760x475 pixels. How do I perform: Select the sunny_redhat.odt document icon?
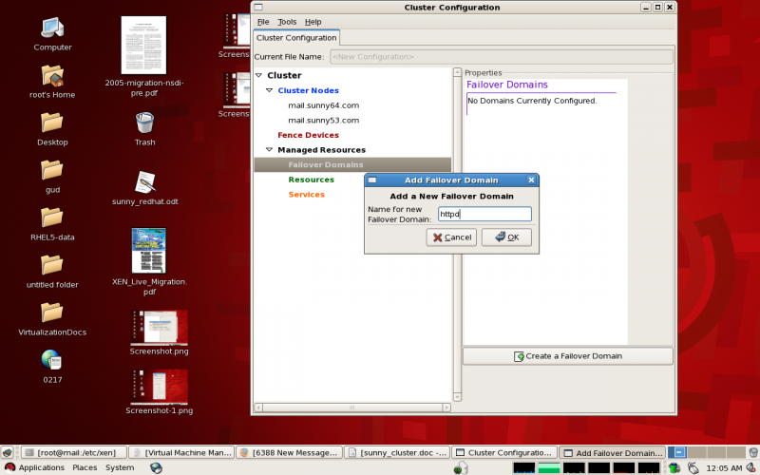point(145,182)
